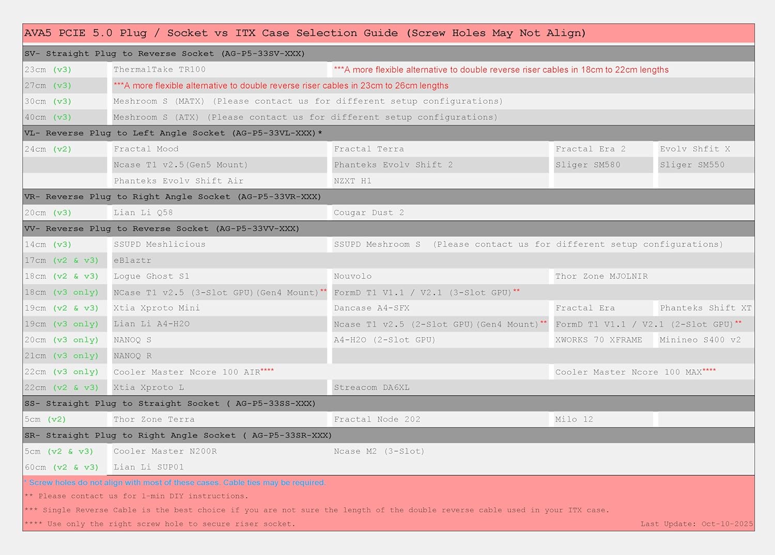Screen dimensions: 775x555
Task: Click the red 23cm to 26cm alternative note
Action: pos(281,86)
